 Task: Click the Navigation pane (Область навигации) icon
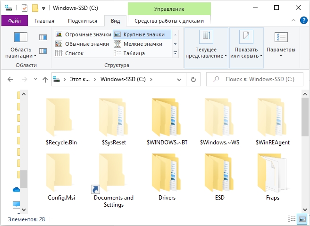[21, 37]
